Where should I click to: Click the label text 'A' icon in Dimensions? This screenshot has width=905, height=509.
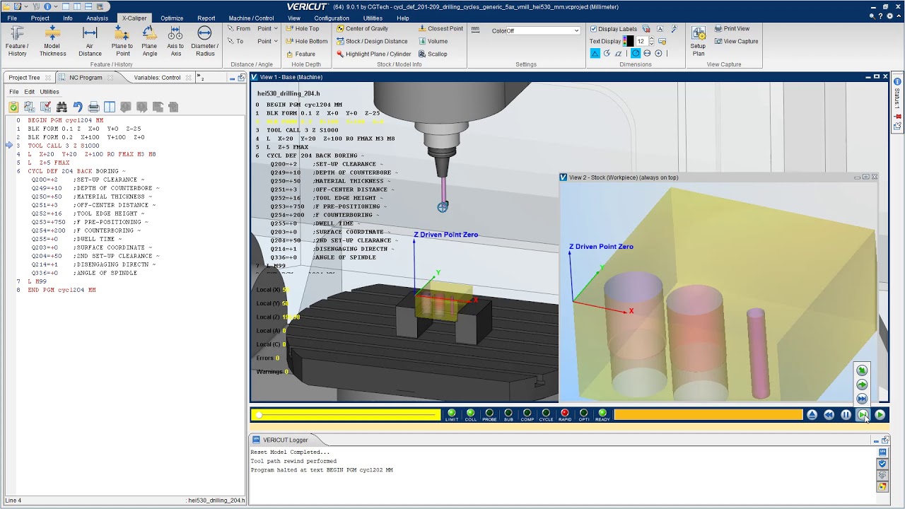[660, 29]
